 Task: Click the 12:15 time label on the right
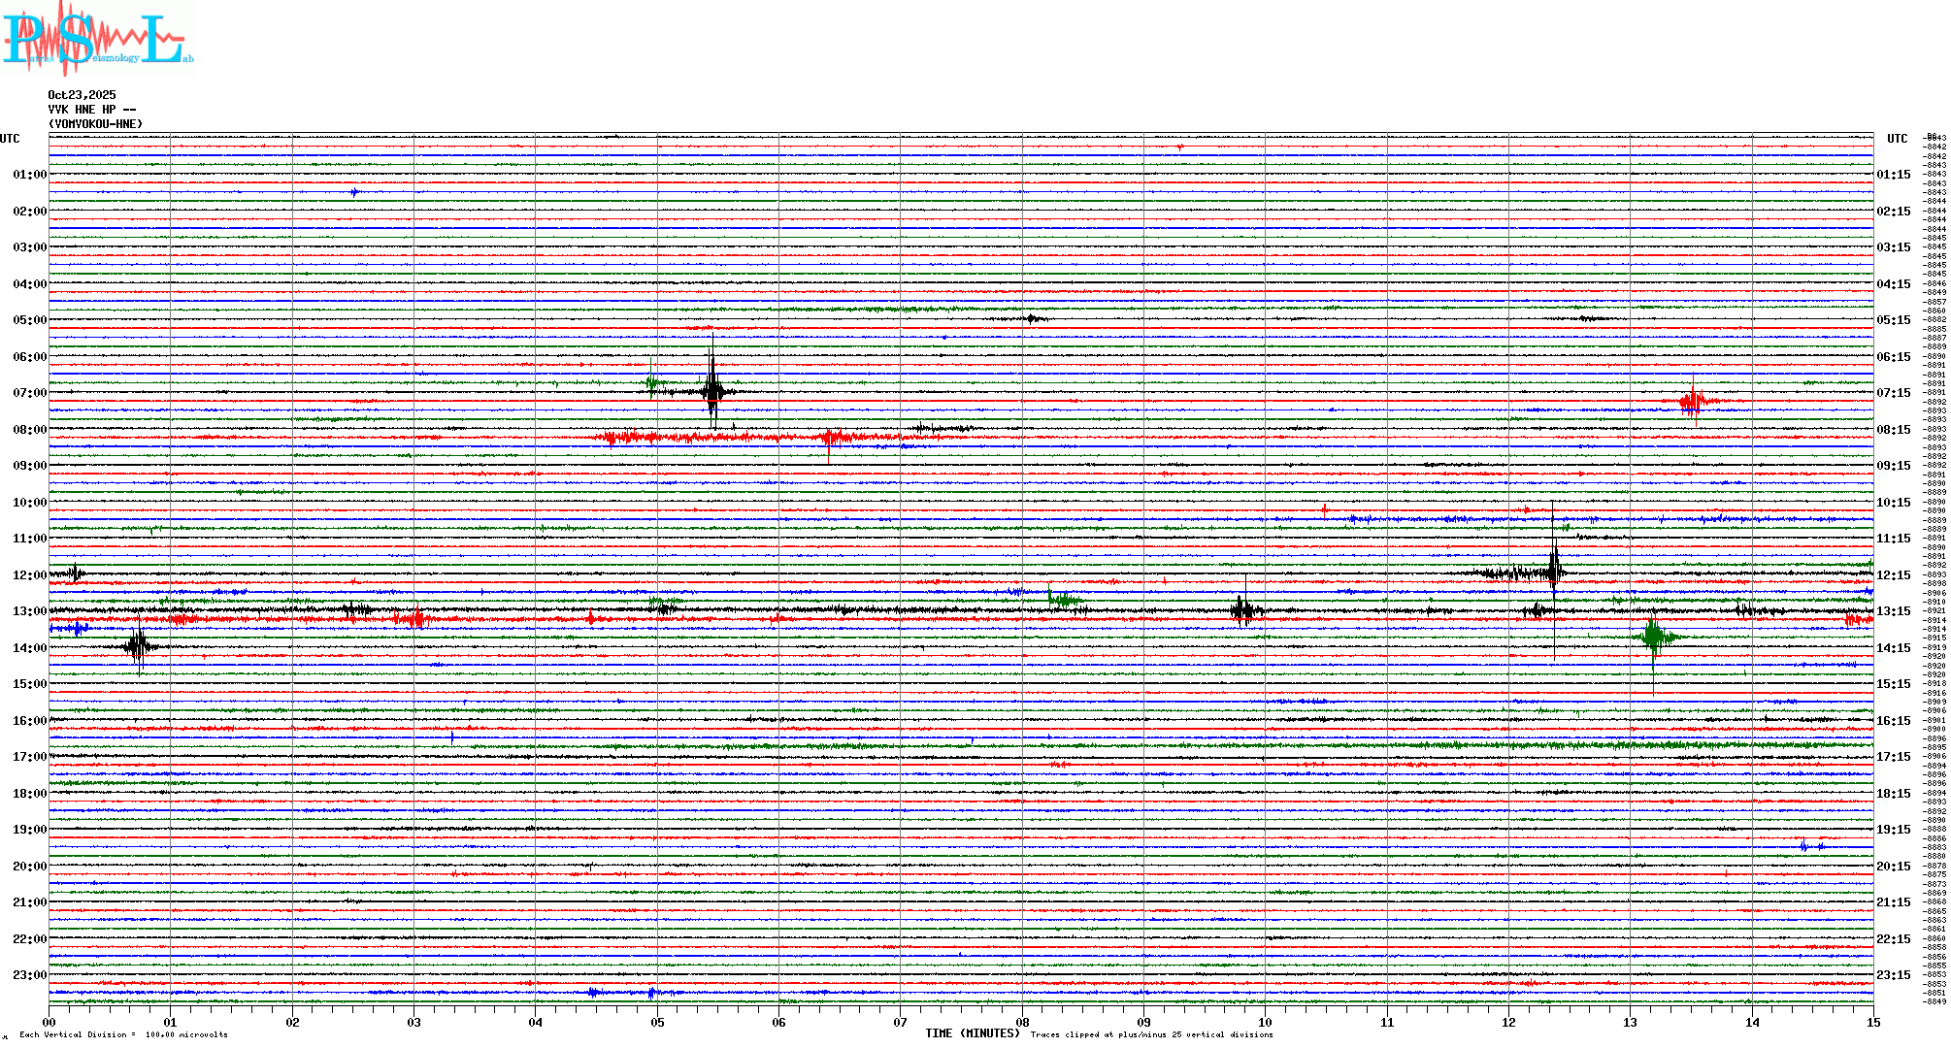coord(1893,575)
